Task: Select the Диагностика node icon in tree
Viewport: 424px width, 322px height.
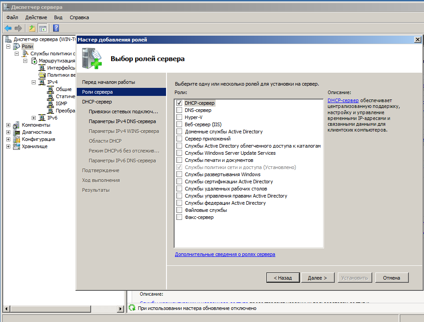Action: [17, 132]
